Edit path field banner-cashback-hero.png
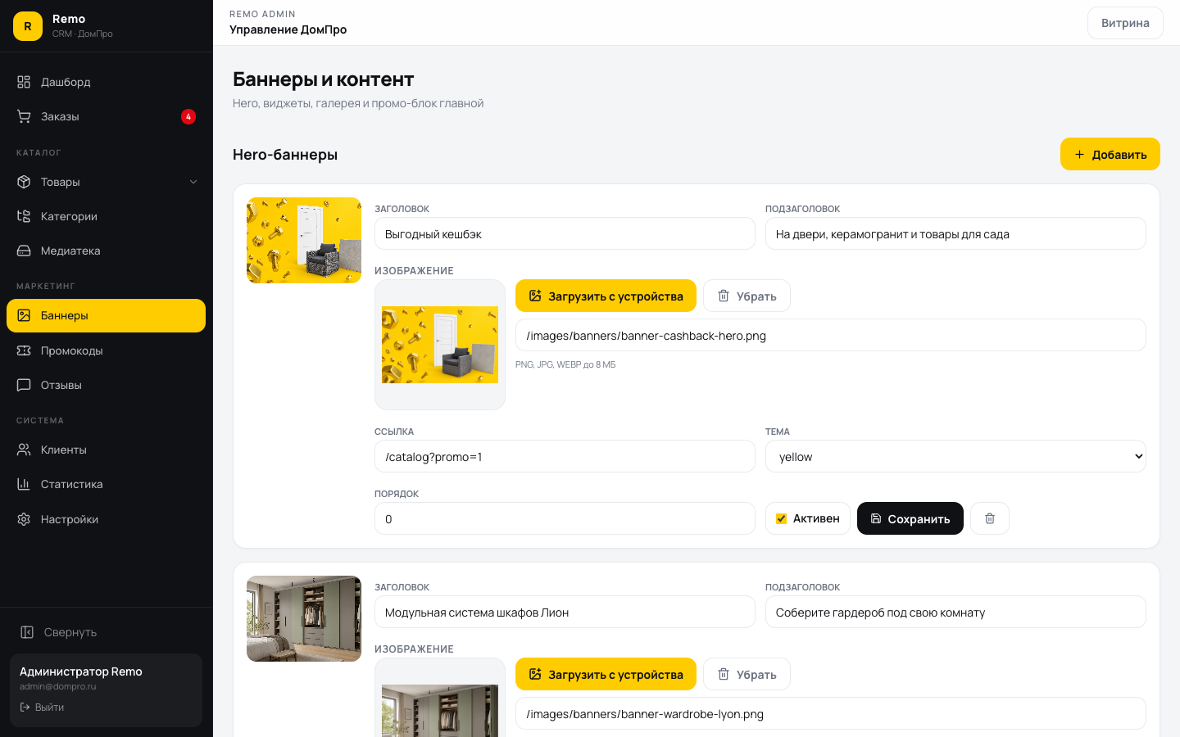This screenshot has height=737, width=1180. 831,335
